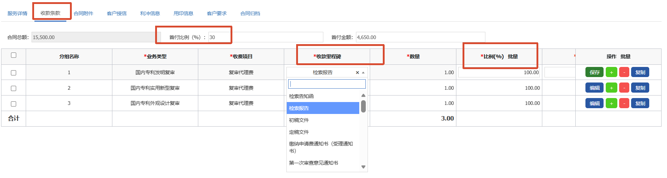The image size is (667, 178).
Task: Edit row 3 using its 编辑 button
Action: tap(594, 103)
